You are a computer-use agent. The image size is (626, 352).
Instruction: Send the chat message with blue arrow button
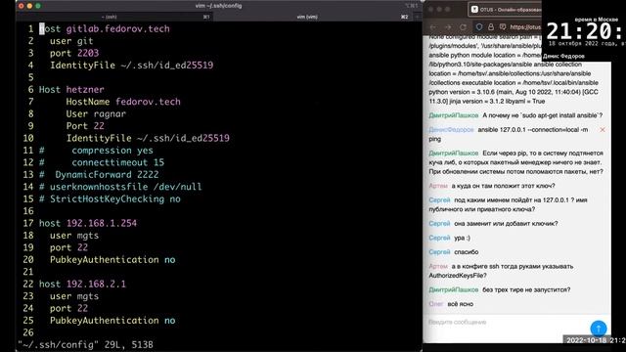coord(598,329)
